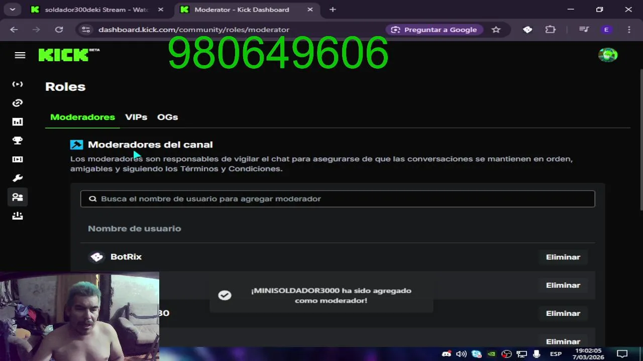Open the browser extensions puzzle icon
Screen dimensions: 643x361
[x=551, y=30]
